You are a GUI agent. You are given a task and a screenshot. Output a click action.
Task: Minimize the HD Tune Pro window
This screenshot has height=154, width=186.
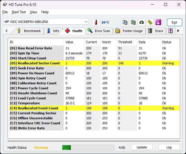pos(152,4)
